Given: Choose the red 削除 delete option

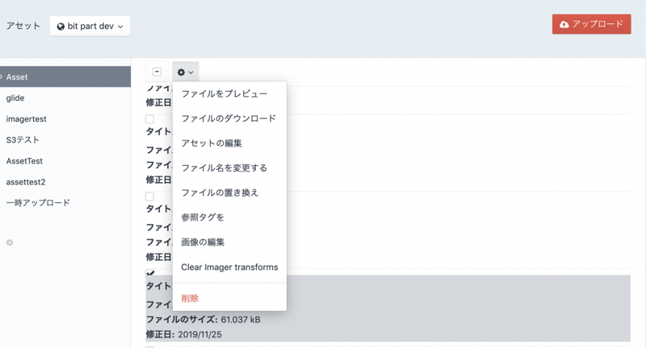Looking at the screenshot, I should pyautogui.click(x=190, y=298).
